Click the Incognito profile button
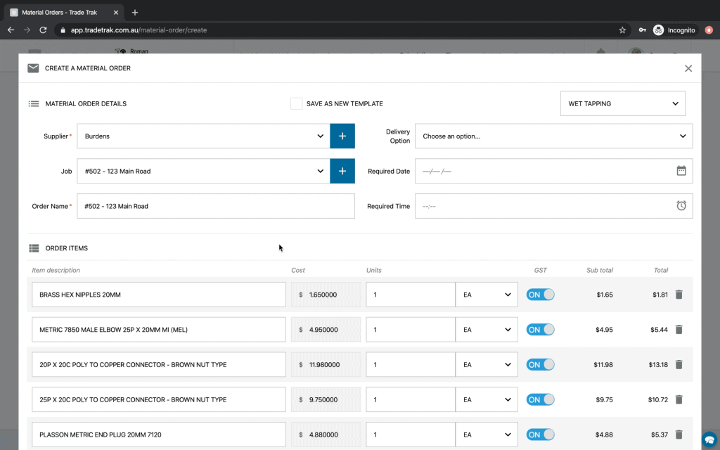 click(673, 30)
